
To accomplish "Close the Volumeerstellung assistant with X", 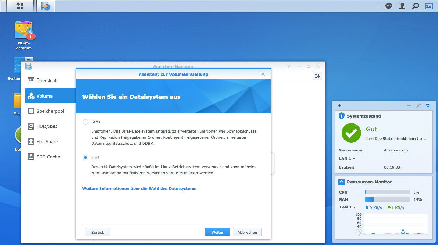I will (263, 74).
